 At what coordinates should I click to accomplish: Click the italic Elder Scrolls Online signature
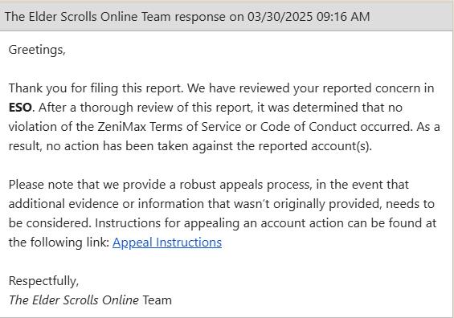[74, 300]
